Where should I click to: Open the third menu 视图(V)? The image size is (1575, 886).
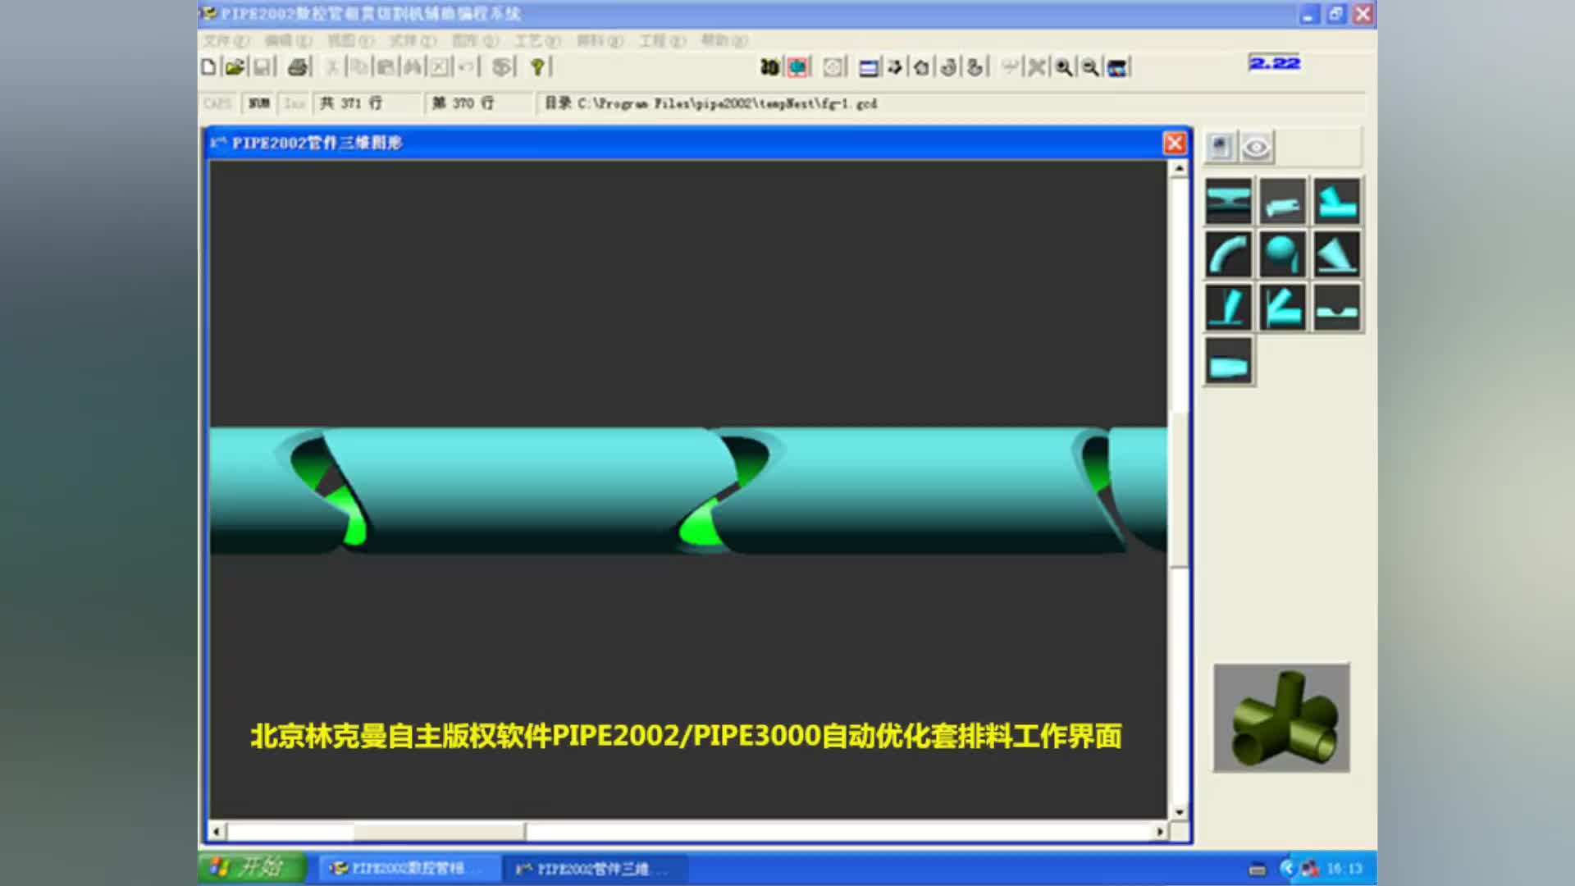(x=350, y=40)
